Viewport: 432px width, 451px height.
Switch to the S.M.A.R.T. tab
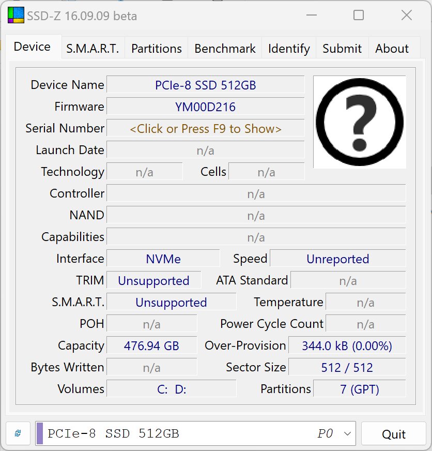pos(92,48)
